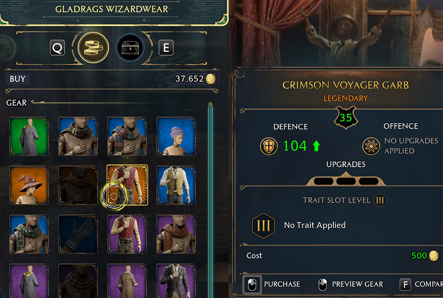Click the F key Compare icon
The image size is (443, 298).
[405, 284]
